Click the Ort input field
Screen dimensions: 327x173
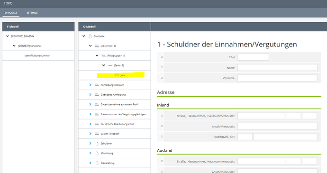tap(285, 137)
